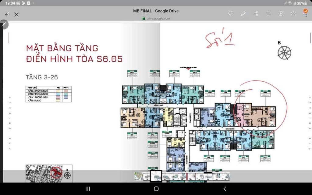The width and height of the screenshot is (312, 195).
Task: Tap the heading line ĐIỂN HÌNH TÒA S6.05
Action: pyautogui.click(x=74, y=59)
